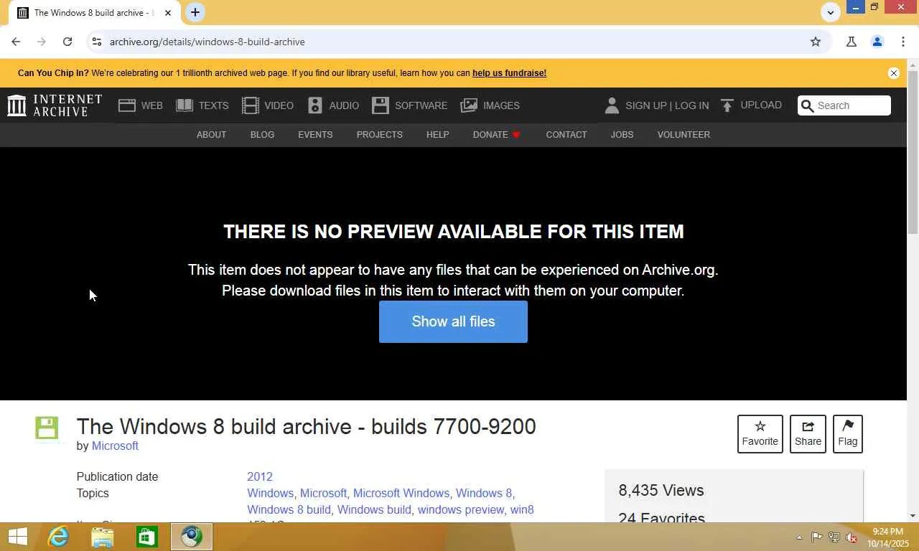Bookmark this tab with the star
The image size is (919, 551).
click(816, 42)
